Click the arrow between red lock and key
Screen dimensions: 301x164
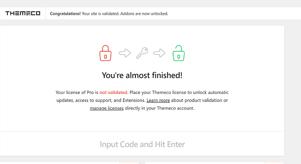tap(125, 53)
